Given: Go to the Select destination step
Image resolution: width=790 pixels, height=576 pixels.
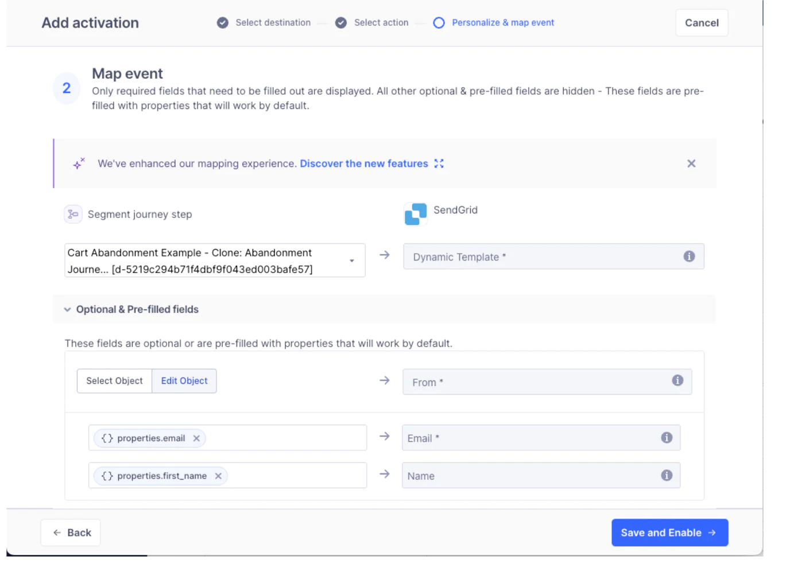Looking at the screenshot, I should pos(273,22).
